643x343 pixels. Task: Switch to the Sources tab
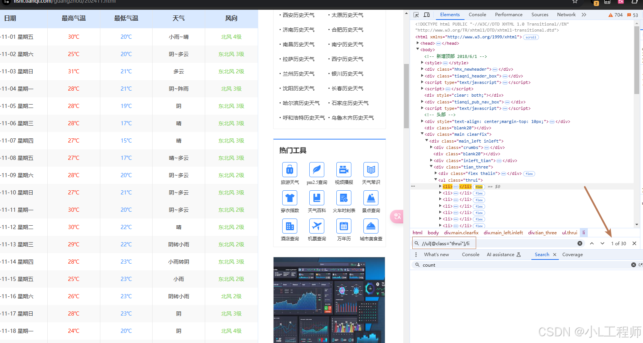(540, 15)
